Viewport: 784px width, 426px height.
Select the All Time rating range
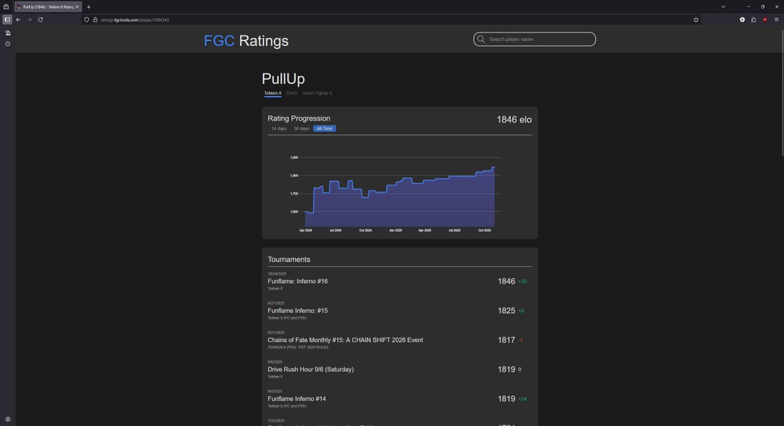pyautogui.click(x=324, y=129)
